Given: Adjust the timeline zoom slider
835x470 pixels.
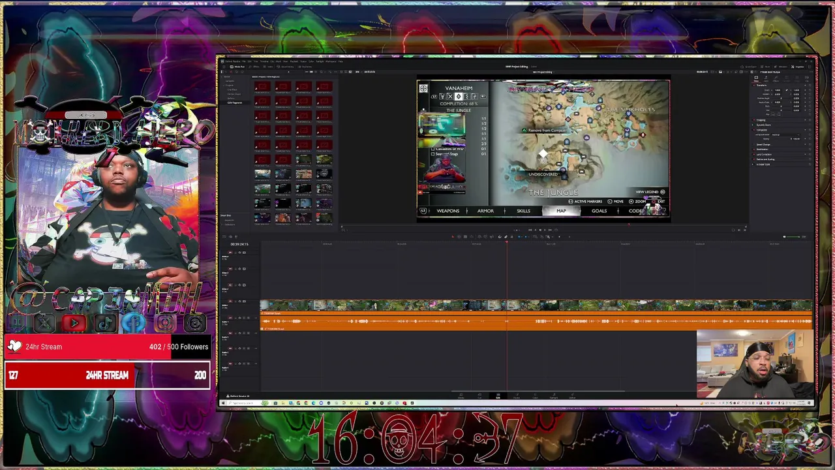Looking at the screenshot, I should click(x=564, y=236).
